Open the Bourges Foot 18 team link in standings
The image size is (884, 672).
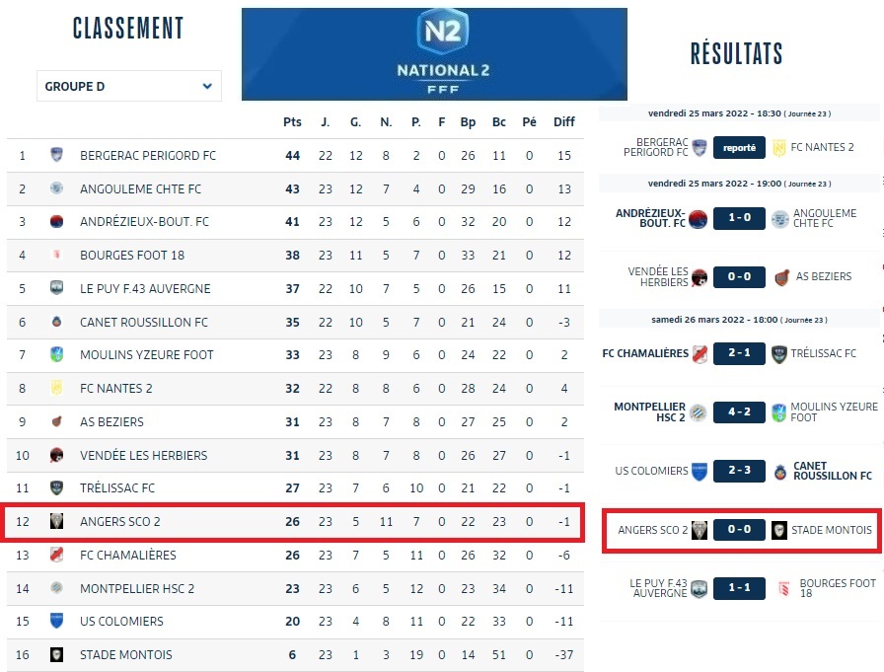[x=132, y=256]
